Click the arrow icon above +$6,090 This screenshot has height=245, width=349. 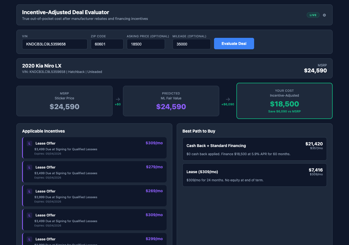(x=228, y=99)
